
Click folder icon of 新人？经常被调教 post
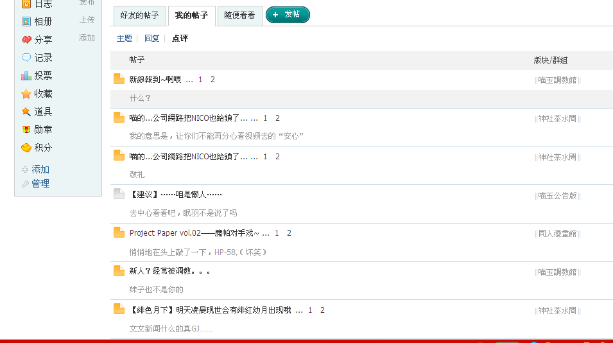click(x=119, y=270)
